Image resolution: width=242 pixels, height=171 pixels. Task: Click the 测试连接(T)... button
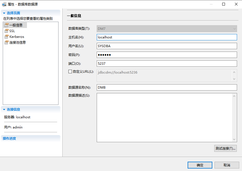tap(225, 148)
